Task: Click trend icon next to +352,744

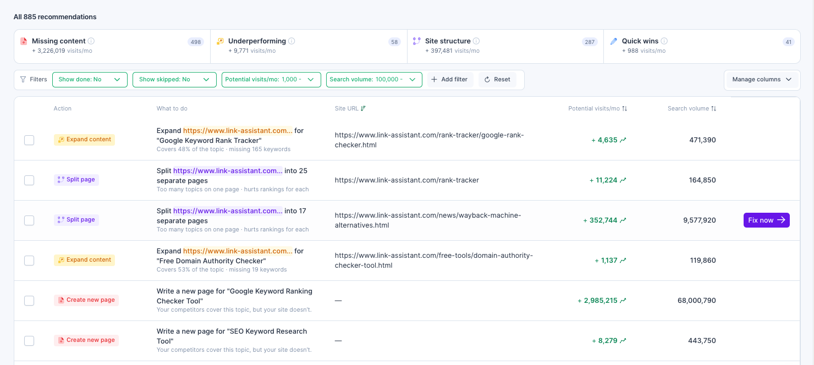Action: 623,220
